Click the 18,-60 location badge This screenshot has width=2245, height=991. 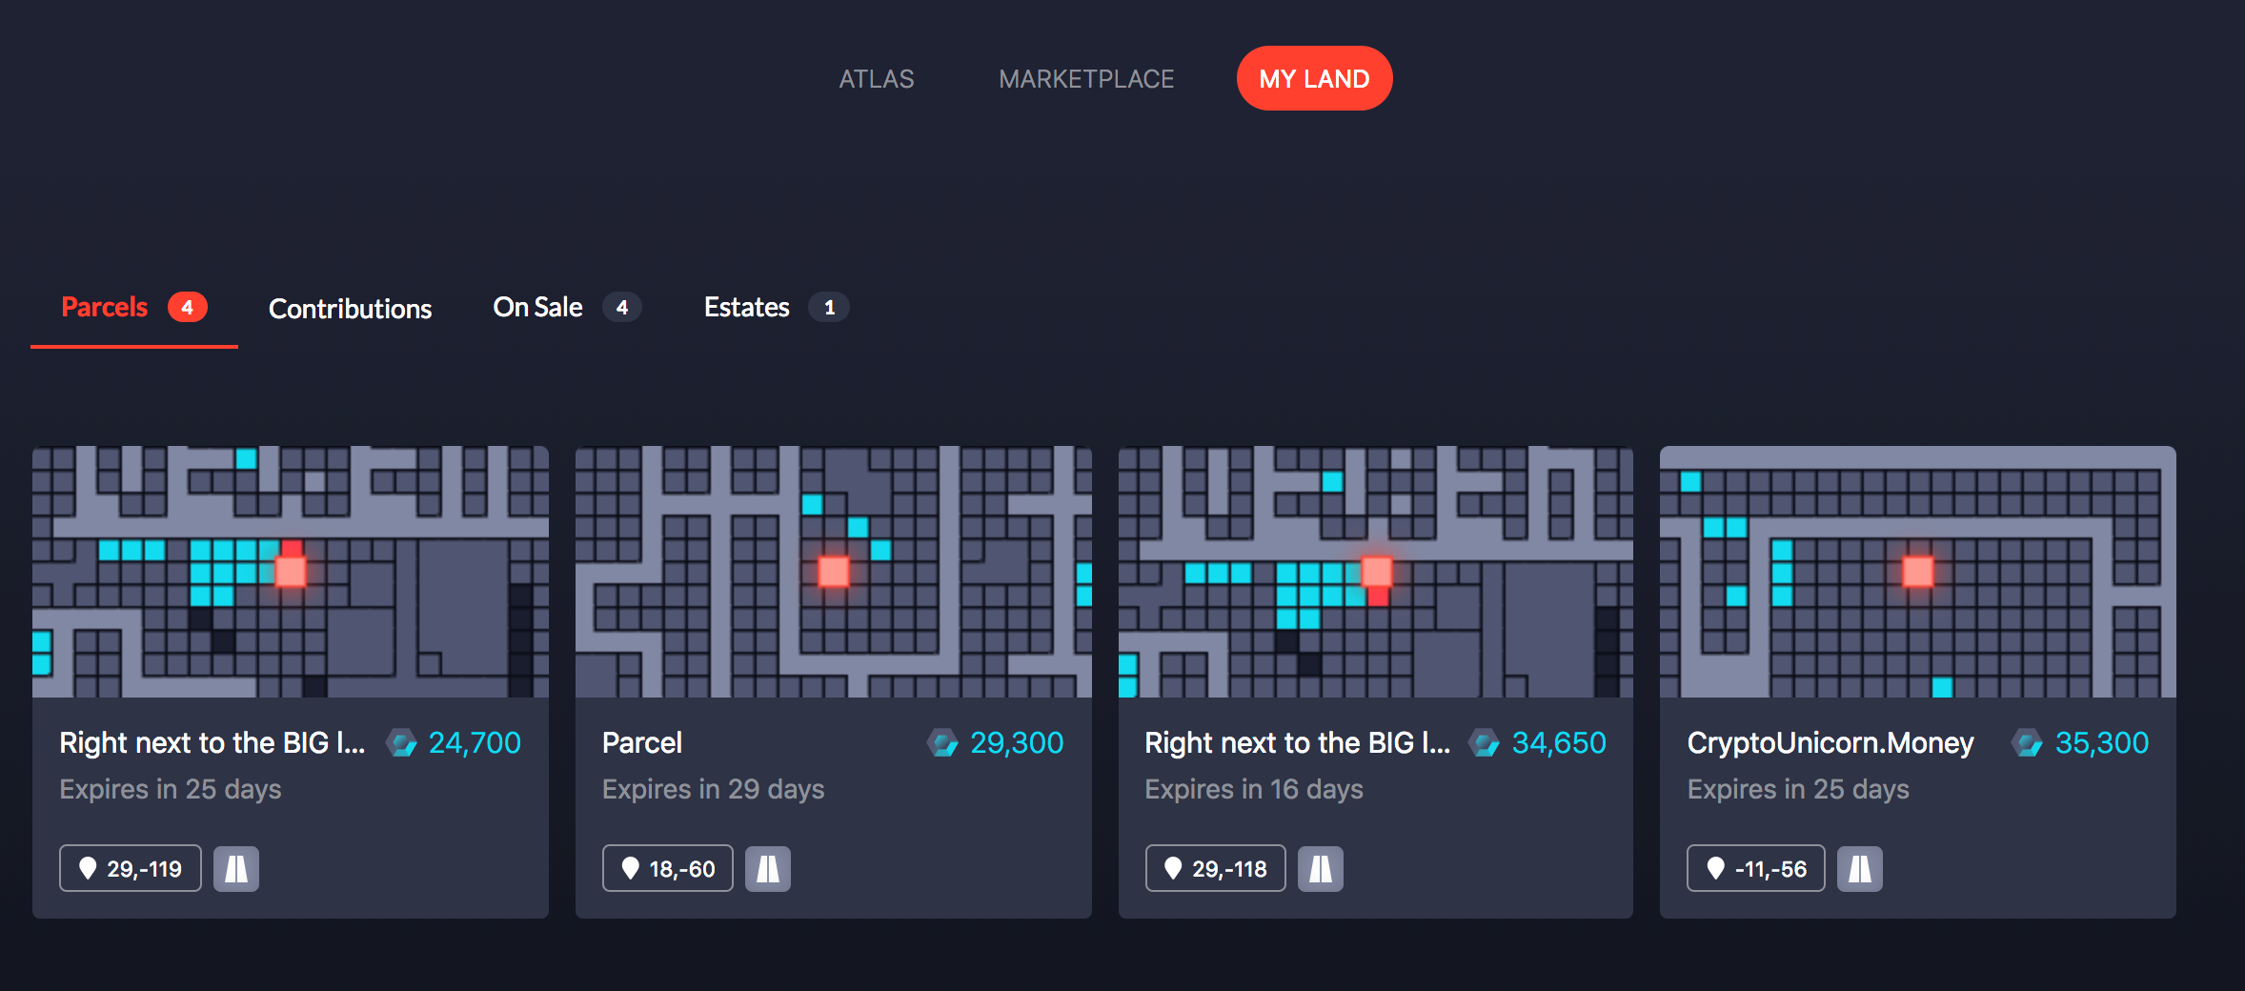pos(668,868)
